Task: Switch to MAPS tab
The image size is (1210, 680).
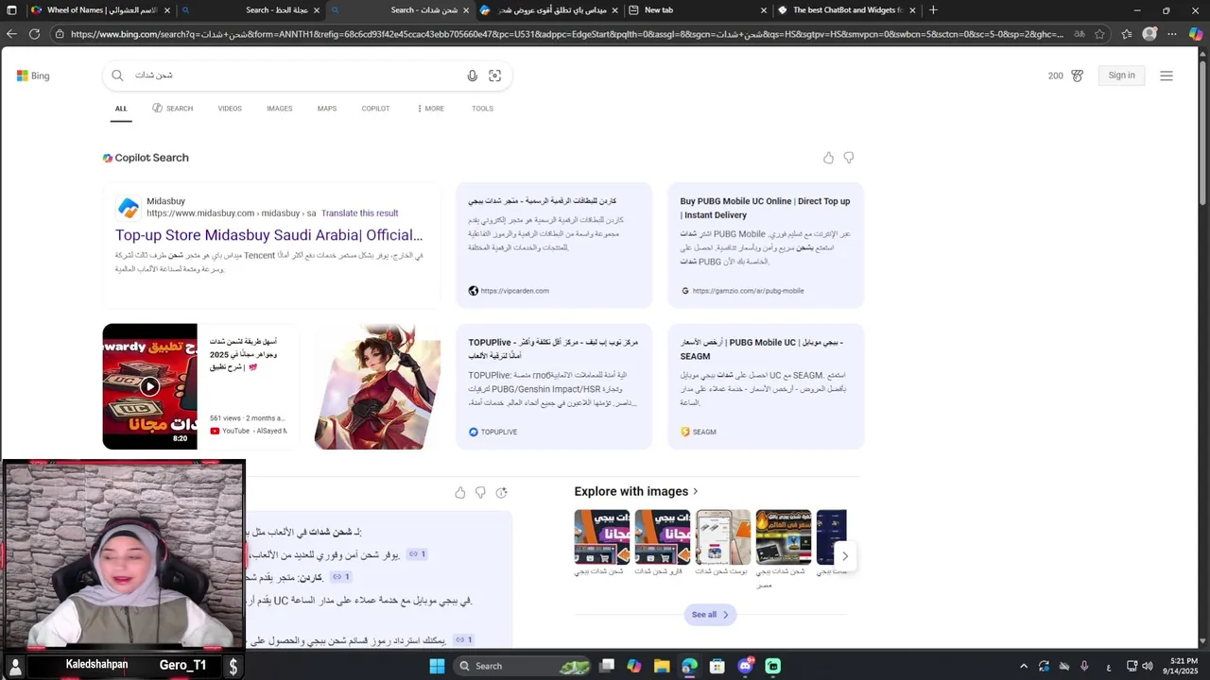Action: point(327,109)
